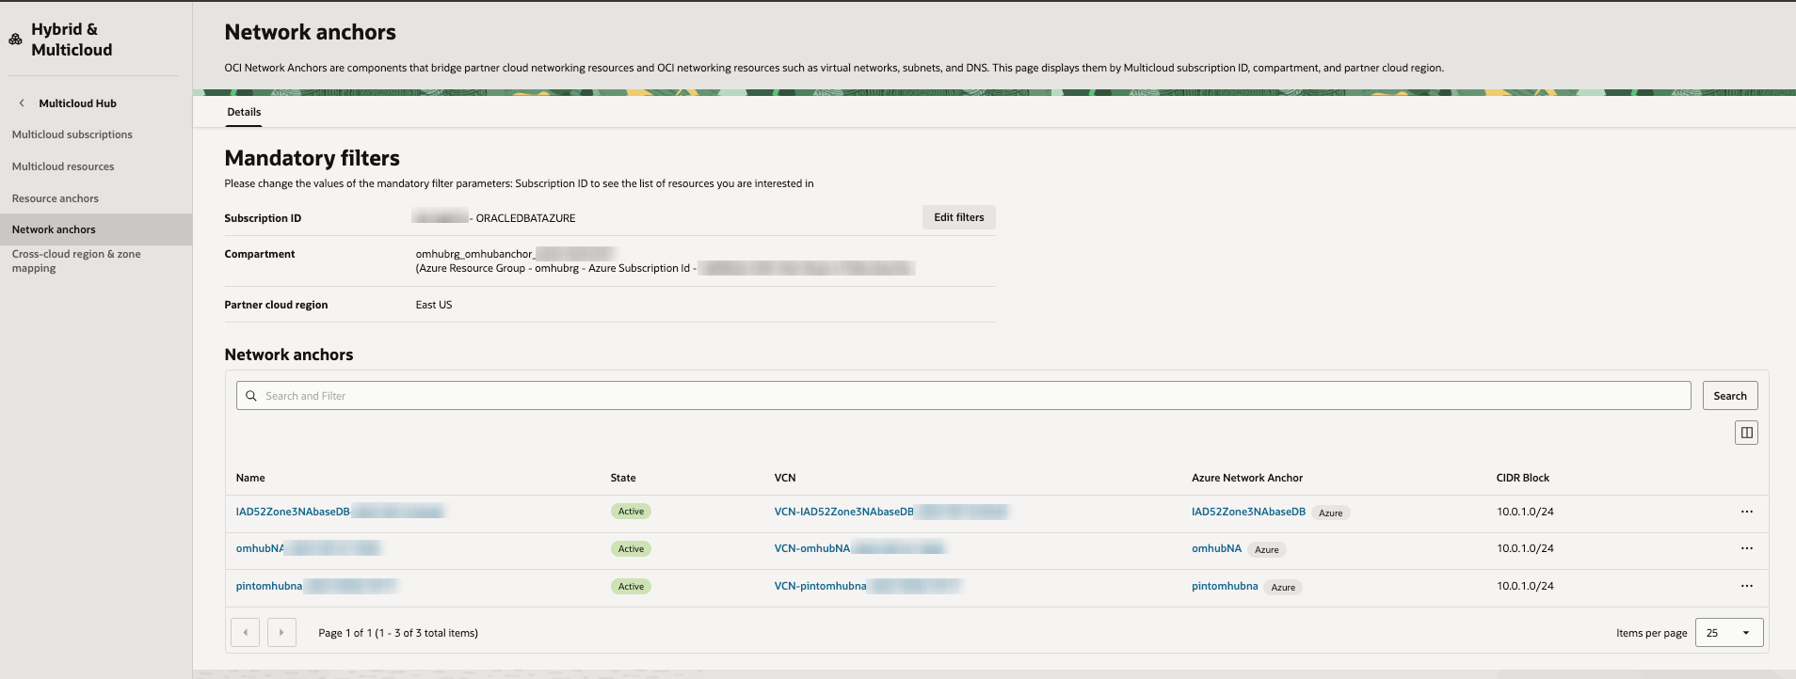Click the Page 1 of 1 text

(398, 633)
